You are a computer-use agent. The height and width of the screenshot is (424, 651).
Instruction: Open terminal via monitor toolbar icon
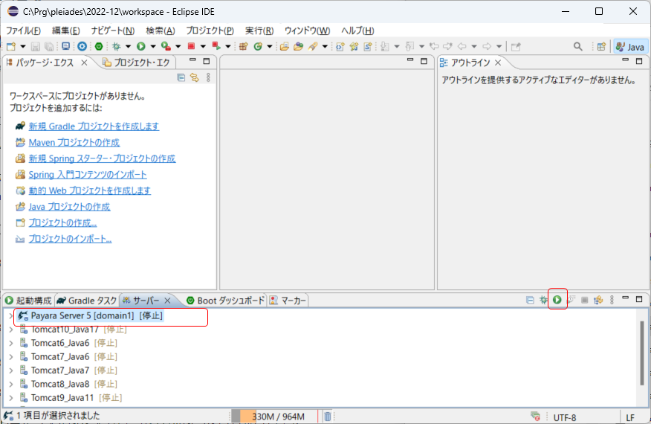click(65, 47)
